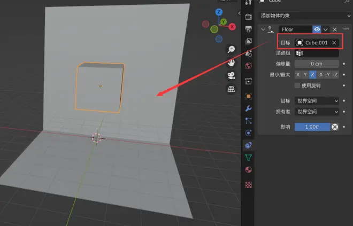Toggle the viewport sidebar arrow

click(x=239, y=13)
